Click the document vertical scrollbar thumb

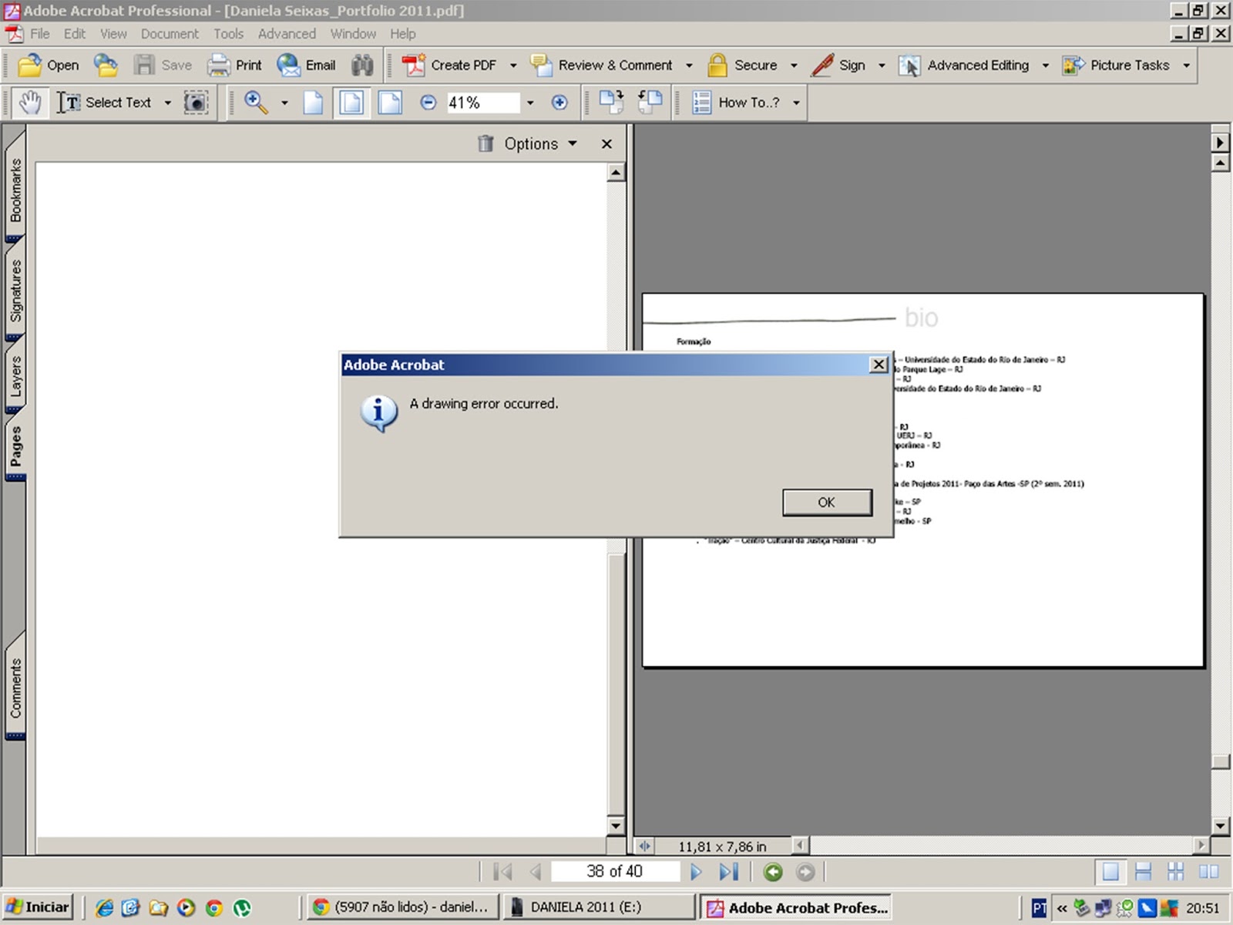pos(1220,762)
